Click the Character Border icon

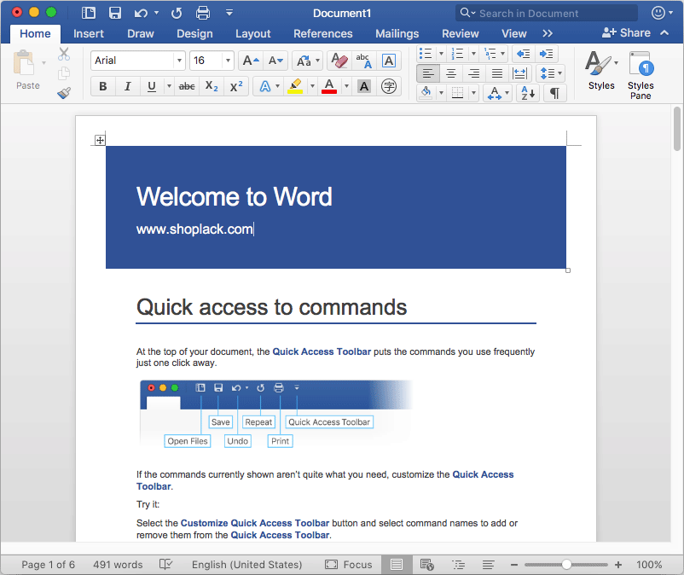click(x=389, y=61)
